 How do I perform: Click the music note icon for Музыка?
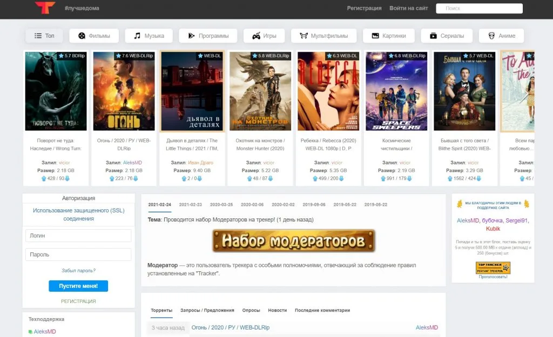(x=137, y=36)
